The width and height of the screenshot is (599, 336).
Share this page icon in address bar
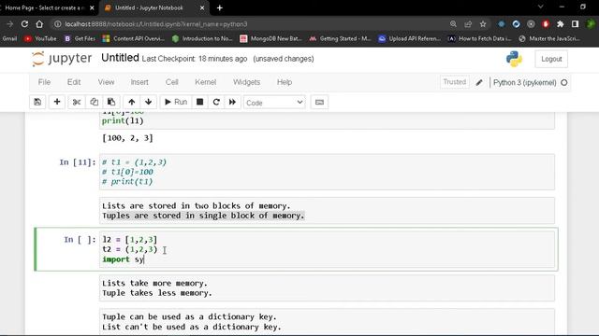pos(468,24)
